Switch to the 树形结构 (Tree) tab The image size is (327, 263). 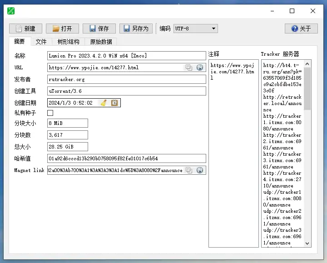point(69,42)
